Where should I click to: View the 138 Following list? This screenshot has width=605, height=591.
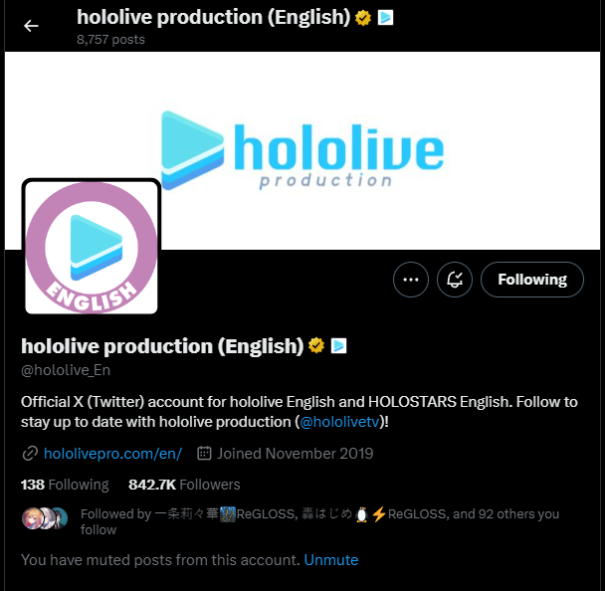pyautogui.click(x=65, y=485)
